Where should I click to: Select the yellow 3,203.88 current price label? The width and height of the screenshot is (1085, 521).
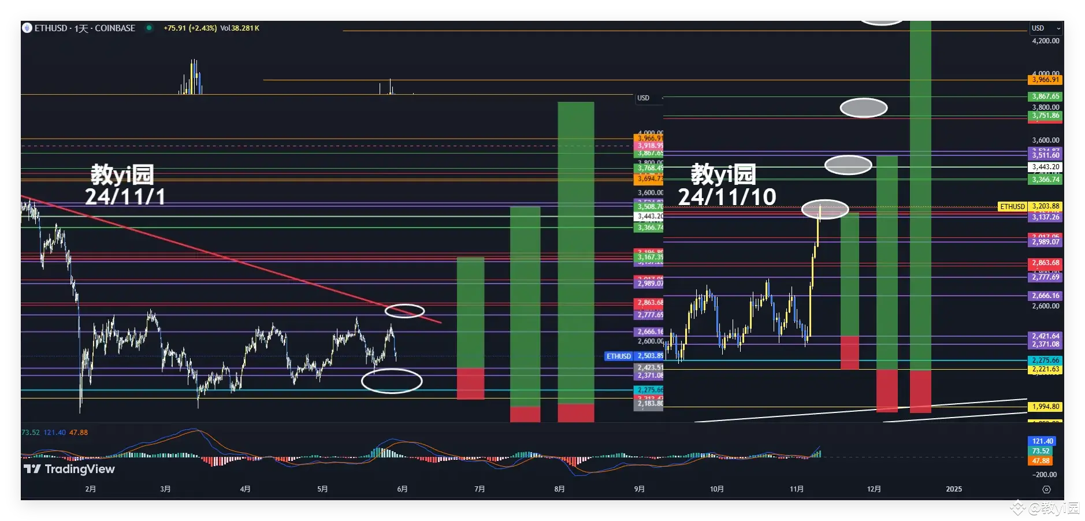pos(1046,206)
